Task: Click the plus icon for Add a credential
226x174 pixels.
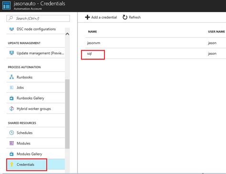Action: (x=87, y=17)
